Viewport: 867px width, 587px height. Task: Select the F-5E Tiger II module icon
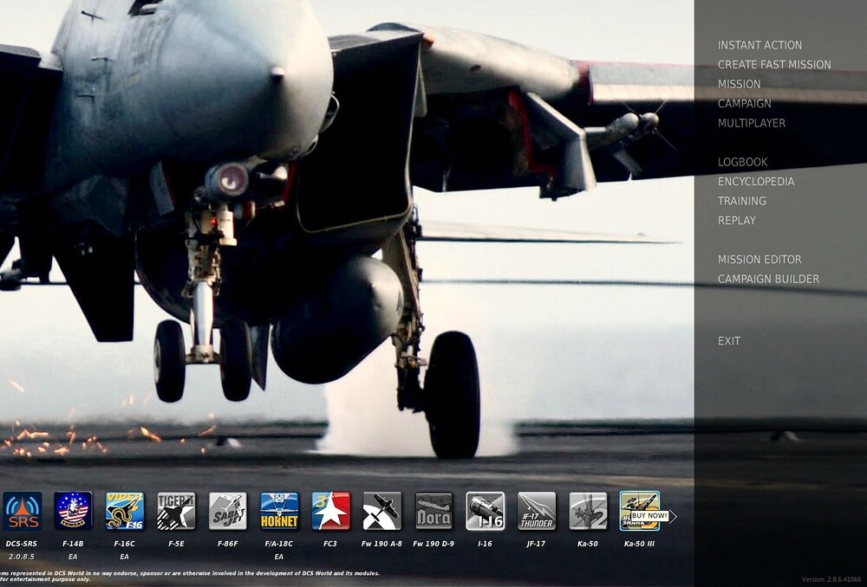(176, 512)
